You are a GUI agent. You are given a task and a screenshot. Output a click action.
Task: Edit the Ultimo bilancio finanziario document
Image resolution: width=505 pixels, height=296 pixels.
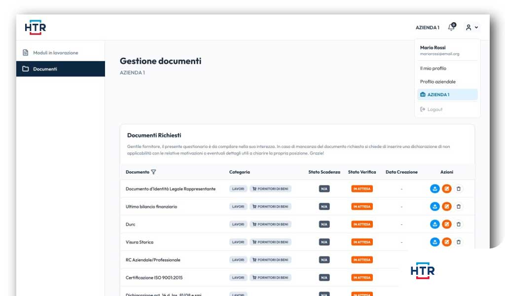447,206
